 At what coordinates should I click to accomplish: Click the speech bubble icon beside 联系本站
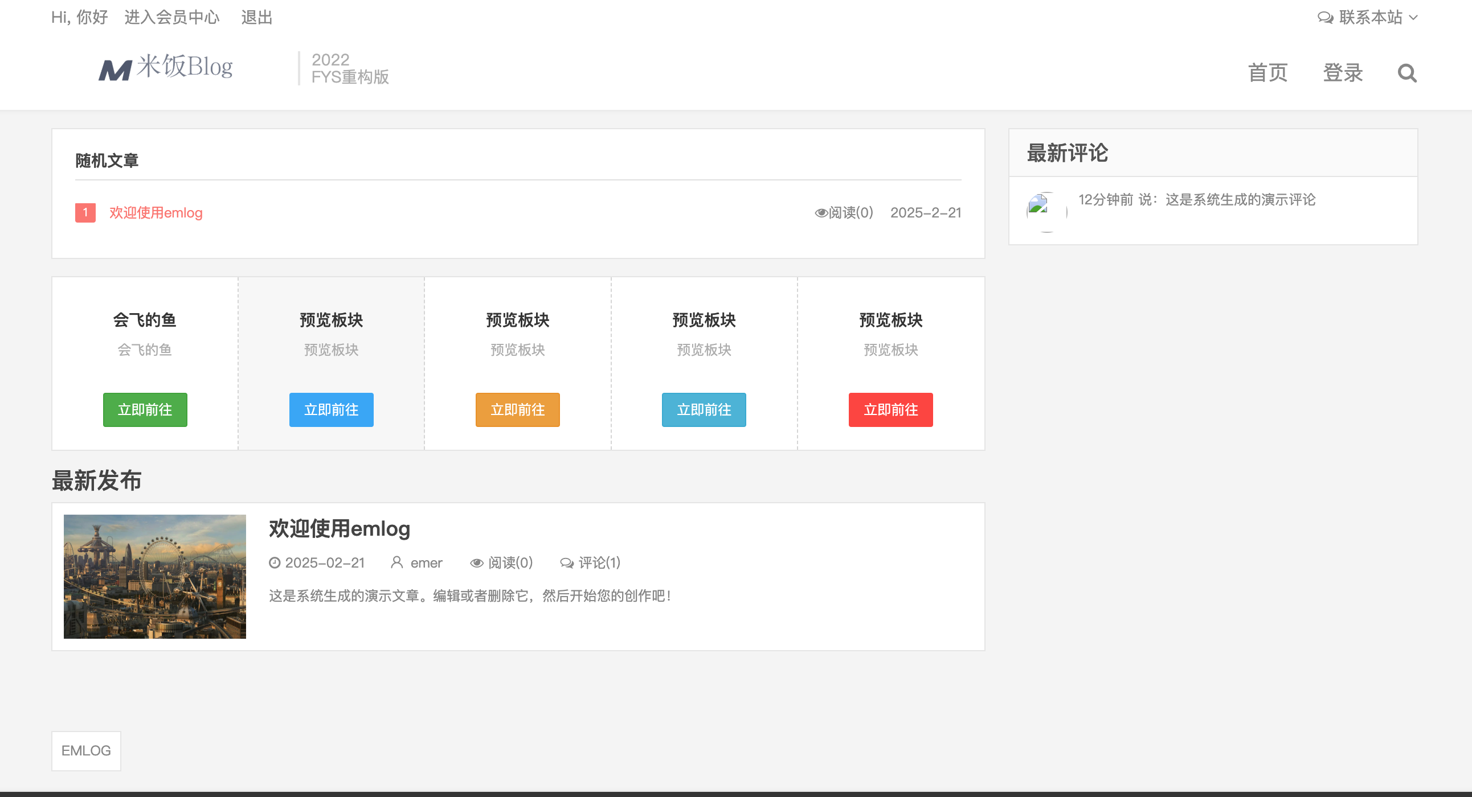click(x=1325, y=18)
